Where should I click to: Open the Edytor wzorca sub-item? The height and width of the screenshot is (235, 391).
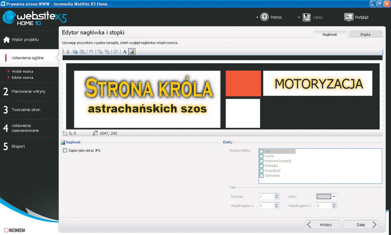coord(23,78)
